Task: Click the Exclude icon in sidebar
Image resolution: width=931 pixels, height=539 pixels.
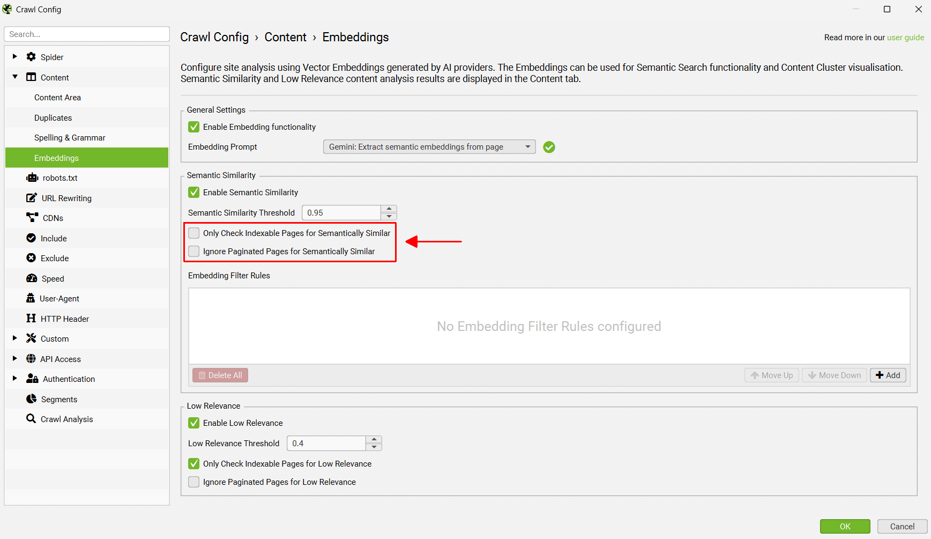Action: [32, 258]
